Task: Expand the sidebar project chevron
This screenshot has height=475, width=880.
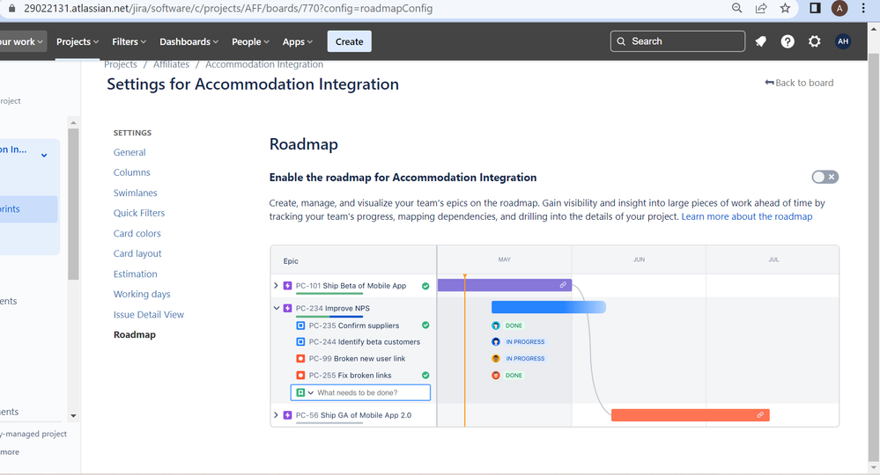Action: click(x=44, y=155)
